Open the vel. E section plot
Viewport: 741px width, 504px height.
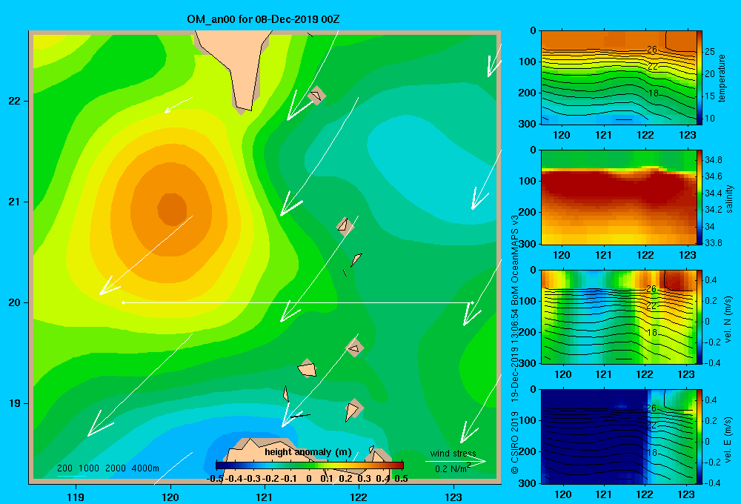tap(619, 437)
